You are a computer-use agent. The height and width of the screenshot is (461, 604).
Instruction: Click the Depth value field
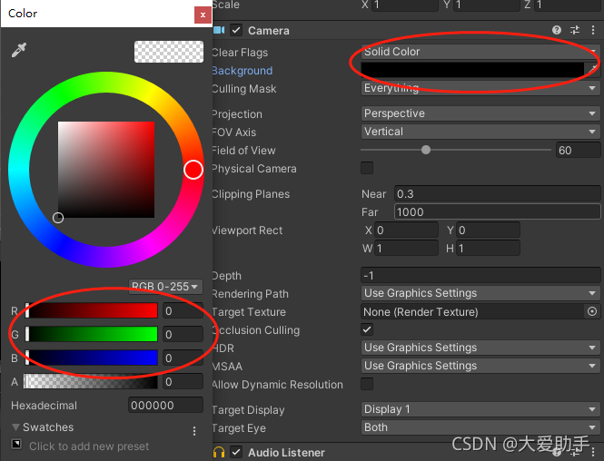pyautogui.click(x=480, y=275)
